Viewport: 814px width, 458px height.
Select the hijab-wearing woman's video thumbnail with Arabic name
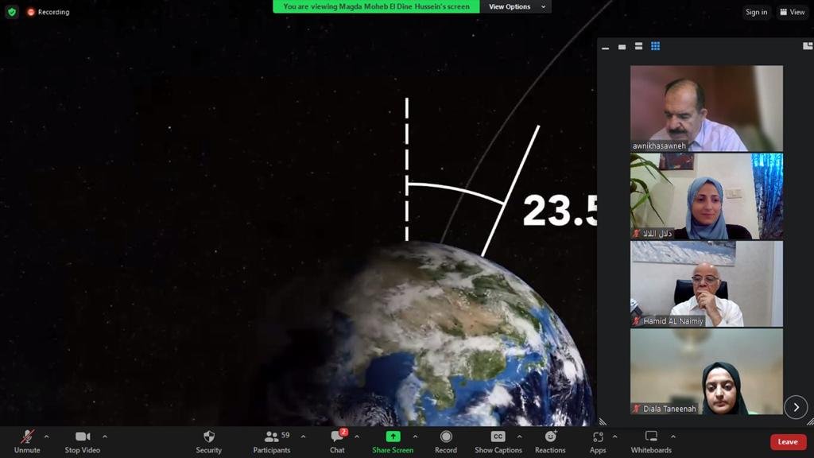point(707,196)
